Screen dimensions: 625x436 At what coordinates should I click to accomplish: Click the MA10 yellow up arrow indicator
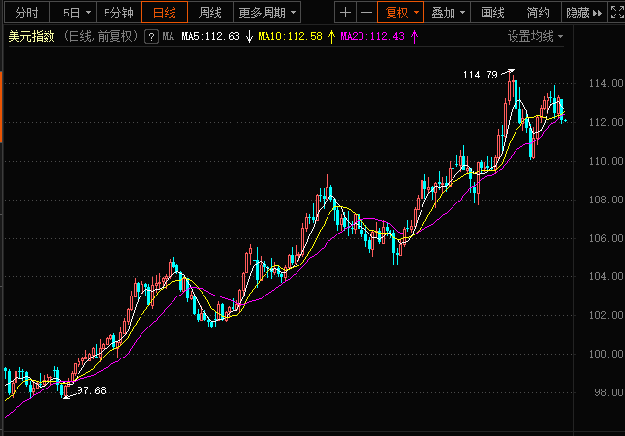pos(331,36)
